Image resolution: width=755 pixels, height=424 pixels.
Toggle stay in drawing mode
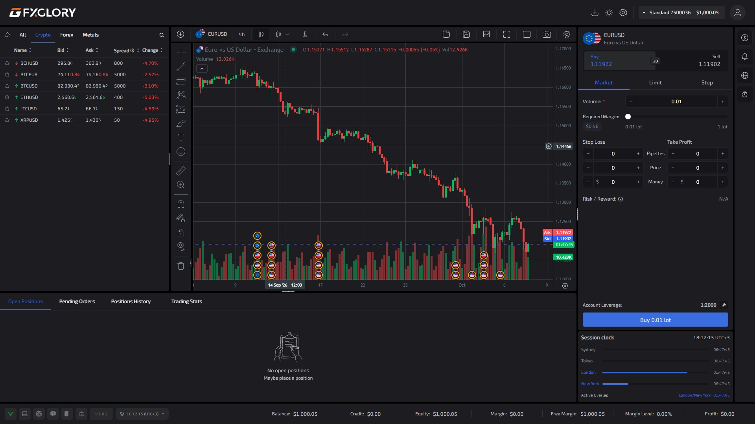pyautogui.click(x=181, y=218)
